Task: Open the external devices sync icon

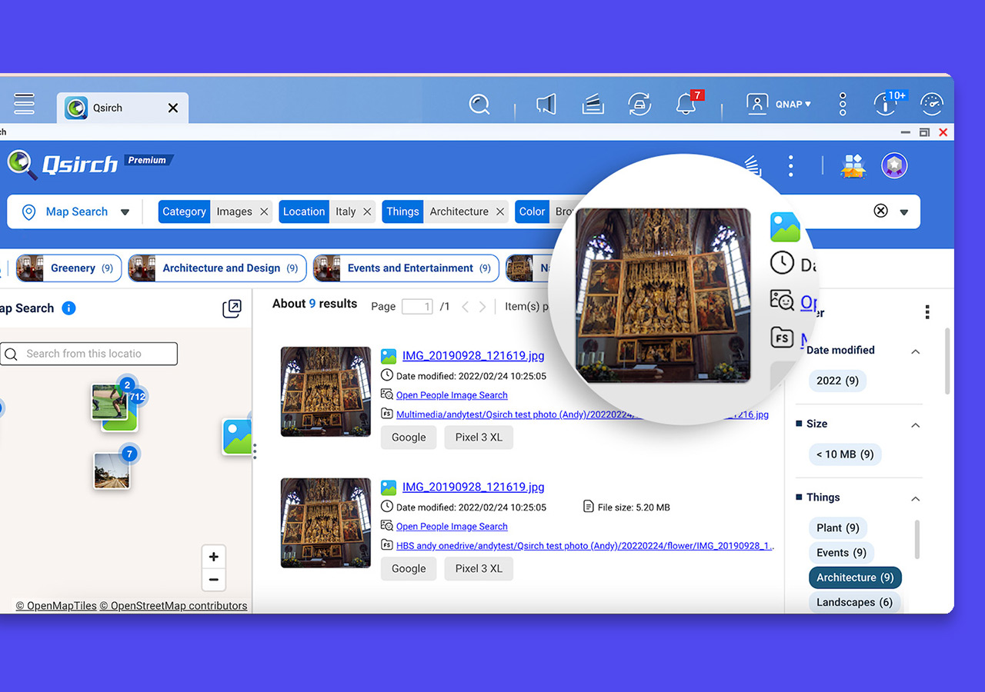Action: 639,104
